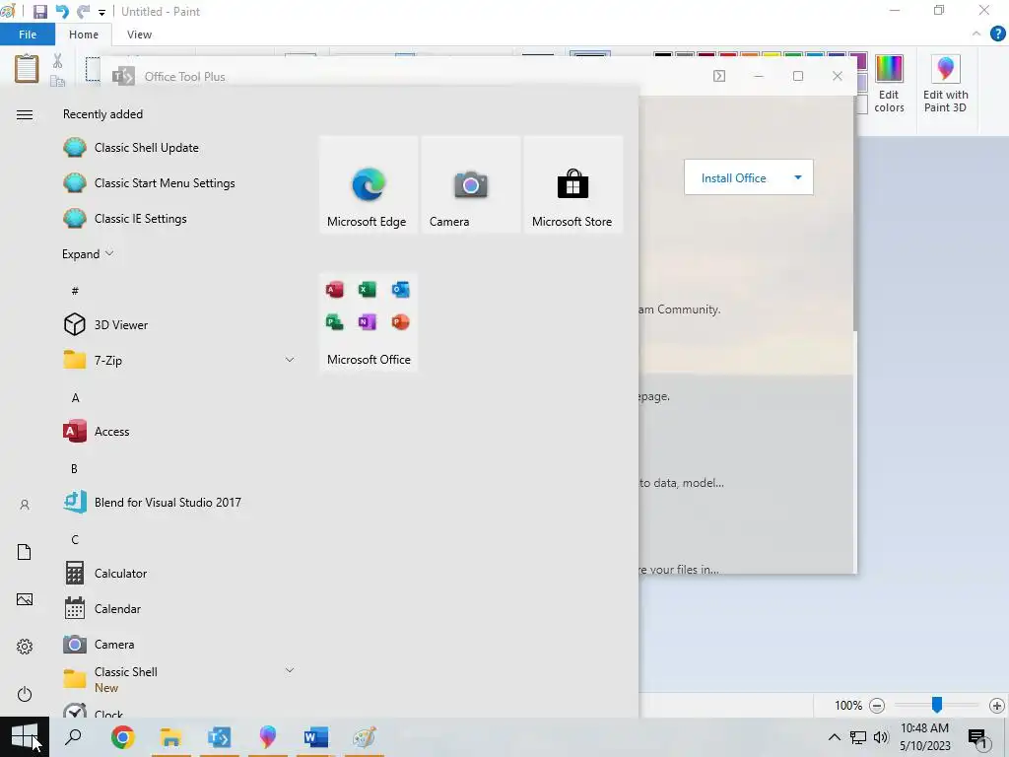
Task: Click Redo in Paint quick access toolbar
Action: point(83,12)
